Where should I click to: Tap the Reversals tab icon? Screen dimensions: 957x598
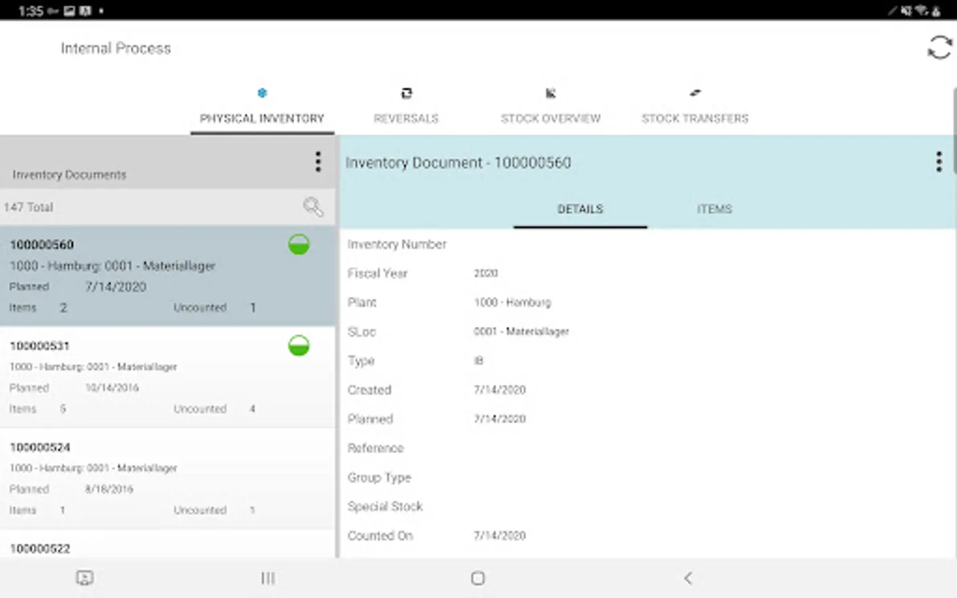tap(406, 93)
